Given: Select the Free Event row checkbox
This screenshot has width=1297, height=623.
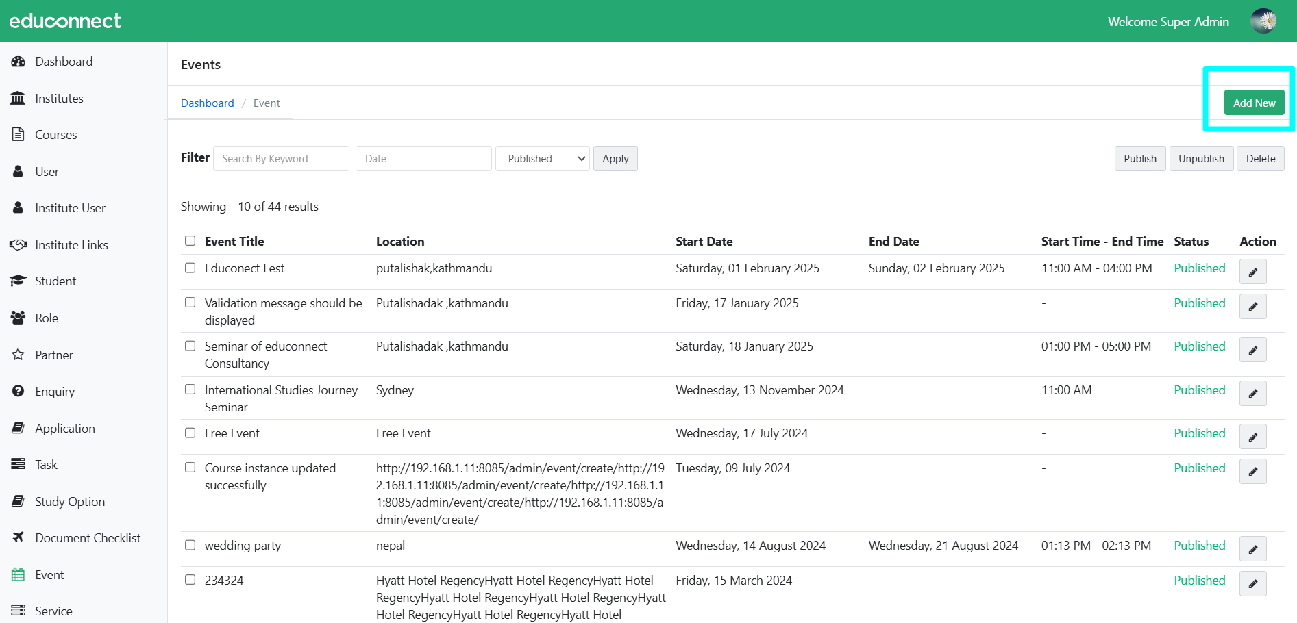Looking at the screenshot, I should coord(190,433).
